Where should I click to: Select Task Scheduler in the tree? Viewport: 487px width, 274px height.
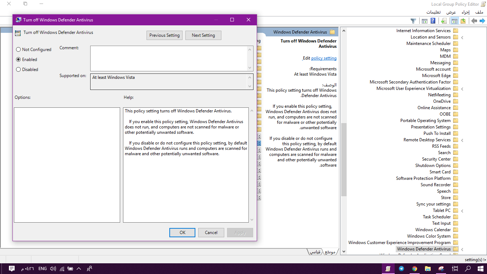point(437,217)
